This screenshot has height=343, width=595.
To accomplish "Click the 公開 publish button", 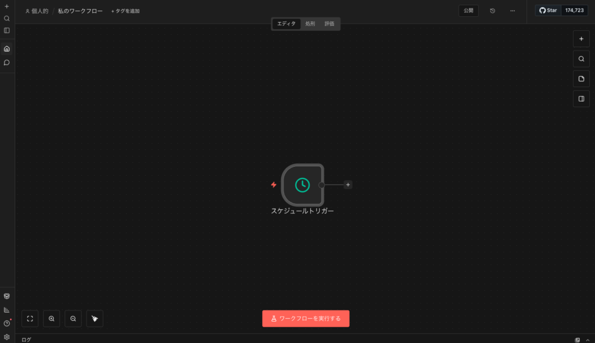I will click(468, 10).
